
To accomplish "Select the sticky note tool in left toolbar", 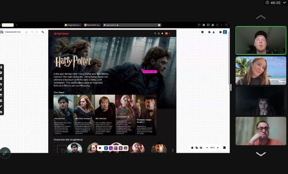I will tap(1, 73).
